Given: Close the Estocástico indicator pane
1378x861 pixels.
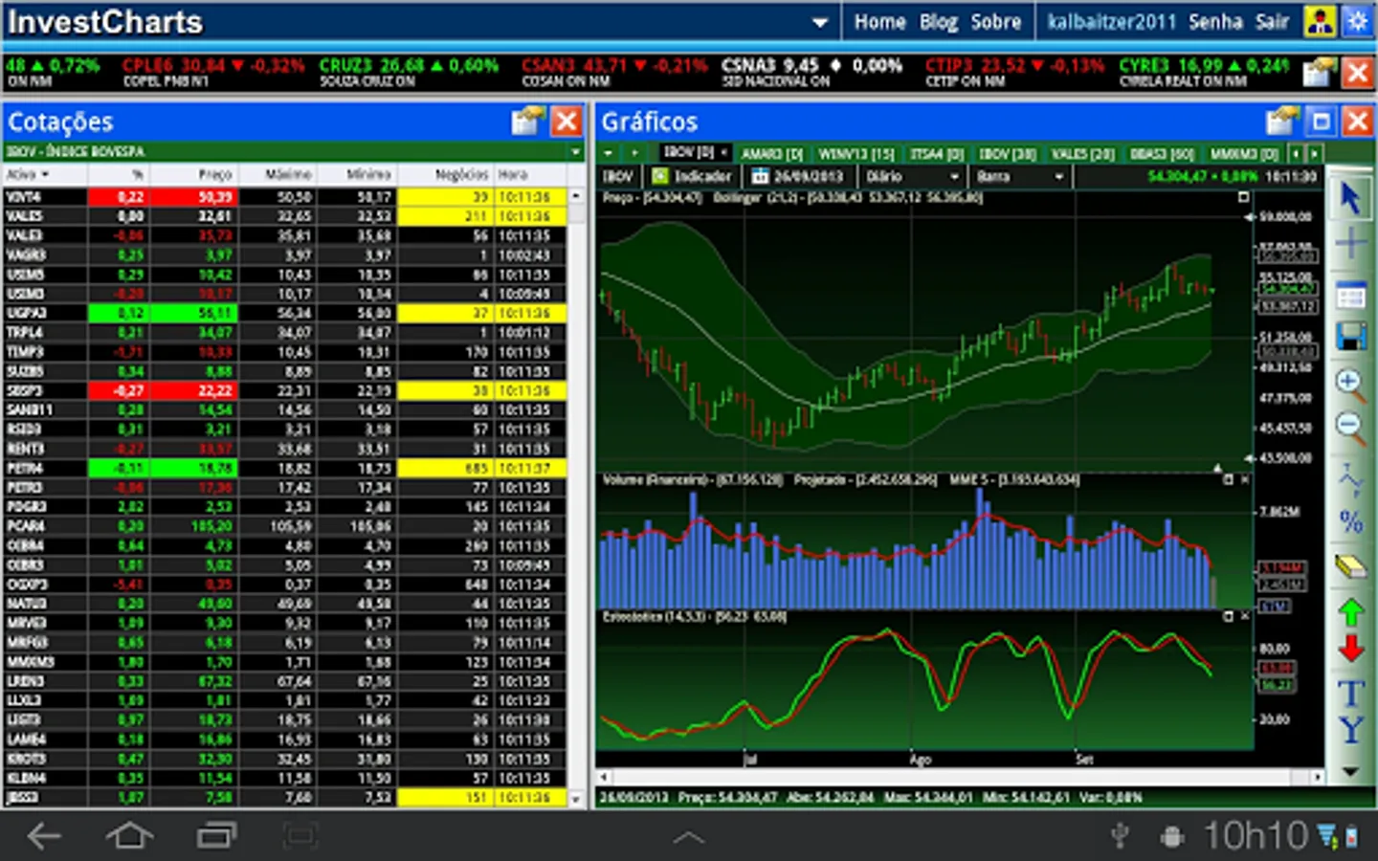Looking at the screenshot, I should [x=1245, y=616].
